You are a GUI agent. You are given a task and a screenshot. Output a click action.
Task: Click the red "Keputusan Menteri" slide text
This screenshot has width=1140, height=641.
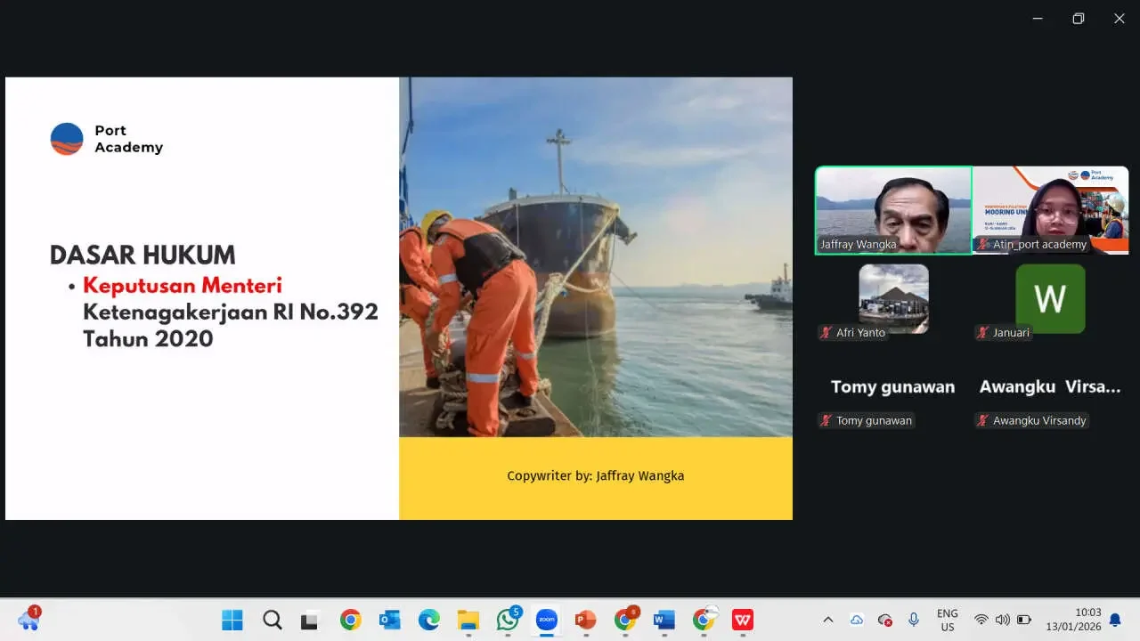point(183,286)
